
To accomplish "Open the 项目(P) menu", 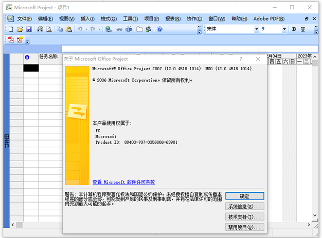I will click(152, 19).
